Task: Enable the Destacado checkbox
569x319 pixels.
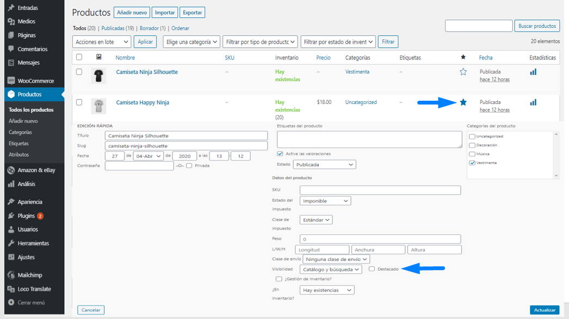Action: (372, 269)
